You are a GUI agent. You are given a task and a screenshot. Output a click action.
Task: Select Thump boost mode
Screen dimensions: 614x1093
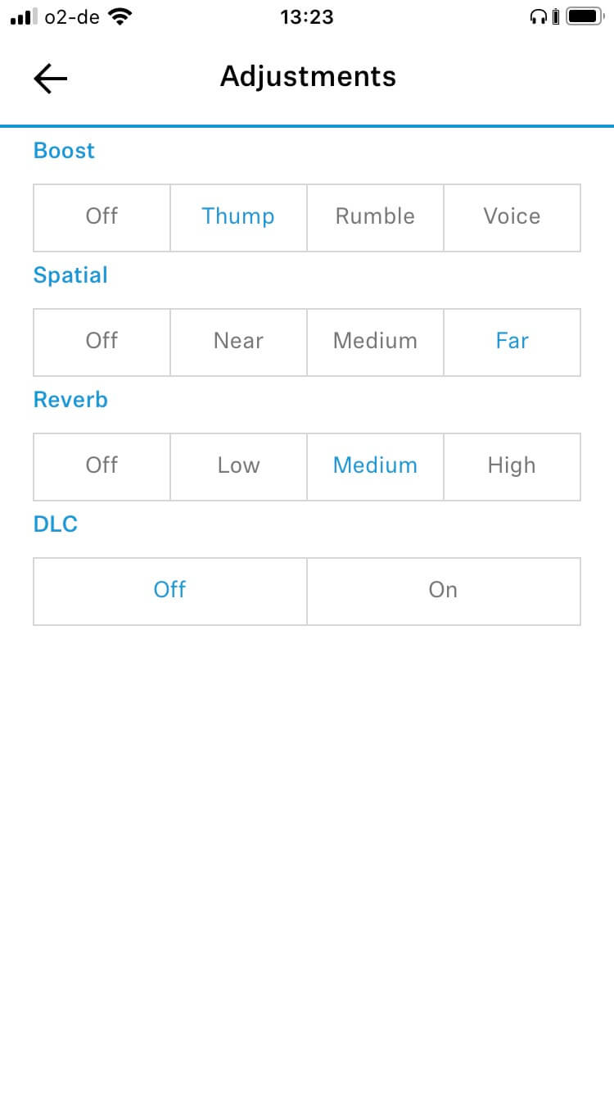238,217
